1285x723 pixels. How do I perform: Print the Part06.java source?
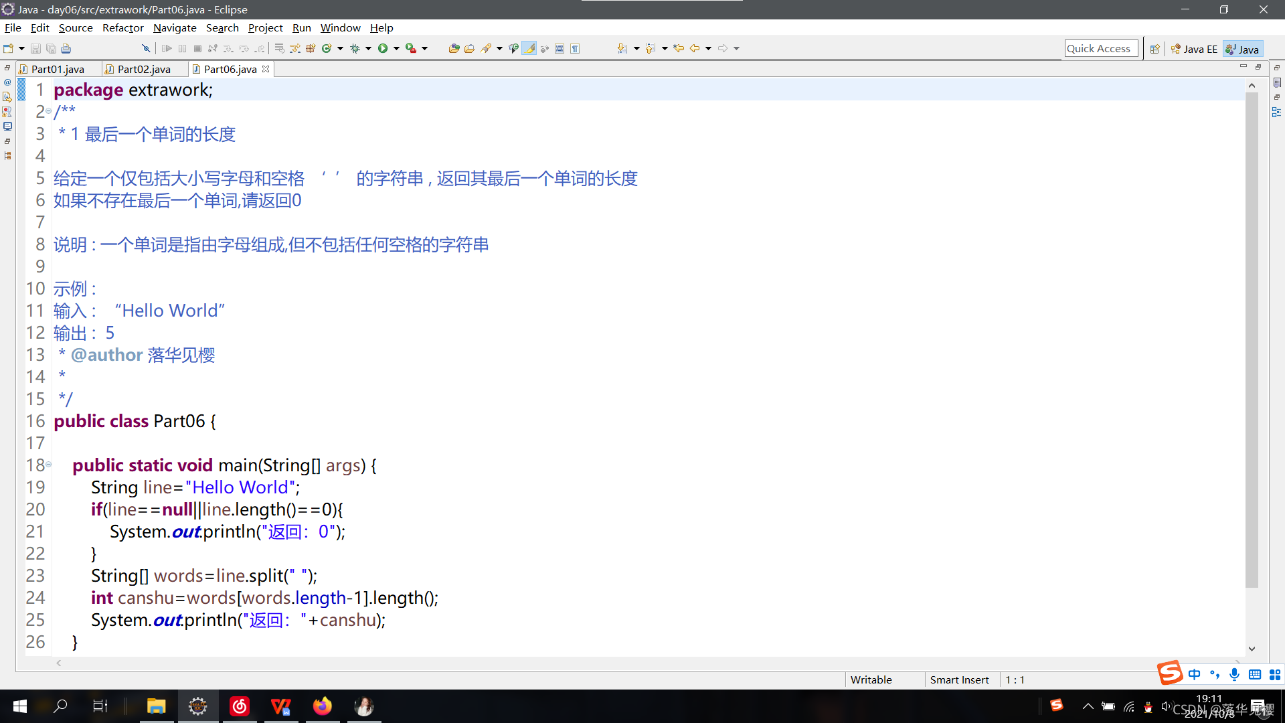click(x=66, y=48)
